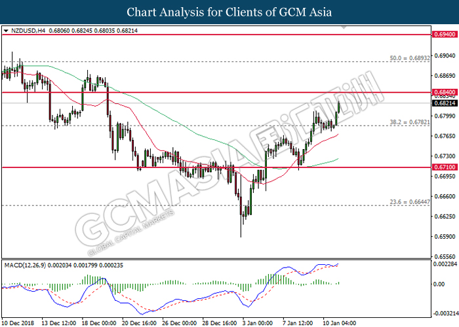The width and height of the screenshot is (459, 327).
Task: Click the 0.68400 red price label
Action: (x=445, y=92)
